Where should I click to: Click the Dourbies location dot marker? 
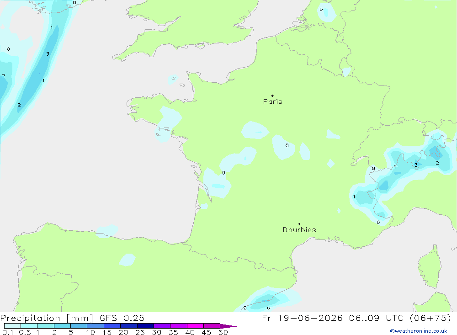click(x=299, y=224)
